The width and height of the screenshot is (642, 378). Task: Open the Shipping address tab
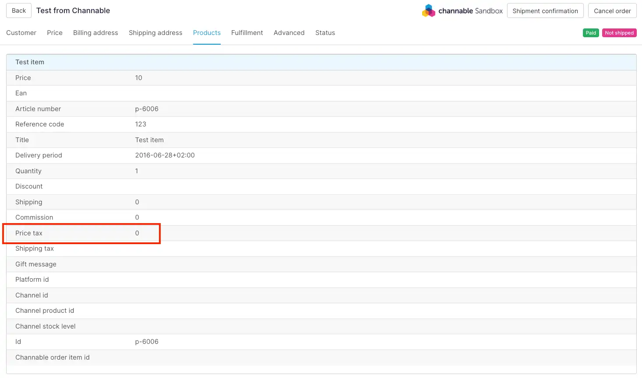point(155,33)
